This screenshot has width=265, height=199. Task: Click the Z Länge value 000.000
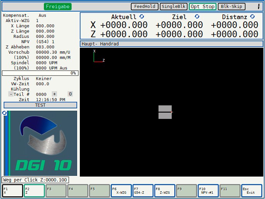[x=45, y=31]
